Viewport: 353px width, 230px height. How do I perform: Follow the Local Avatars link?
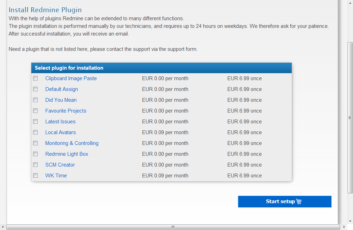coord(60,132)
